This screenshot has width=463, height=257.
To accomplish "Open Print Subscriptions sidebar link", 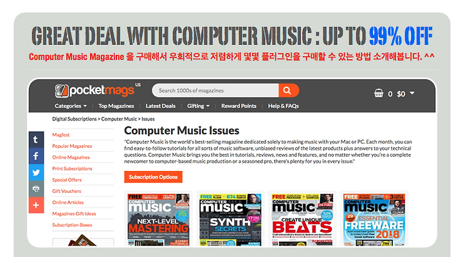I will click(x=72, y=168).
